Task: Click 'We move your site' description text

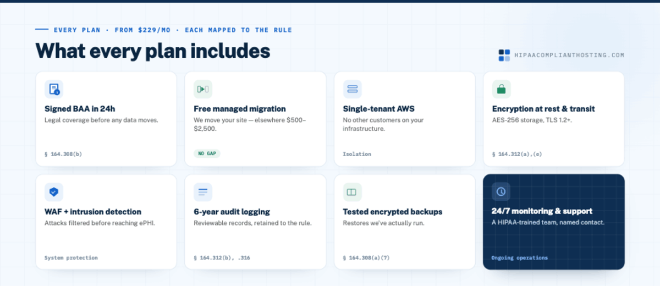Action: 250,124
